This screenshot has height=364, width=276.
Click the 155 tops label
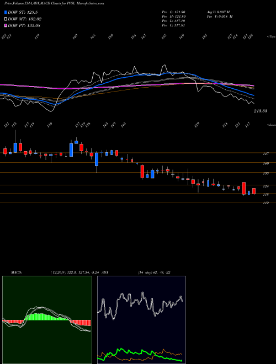point(164,36)
